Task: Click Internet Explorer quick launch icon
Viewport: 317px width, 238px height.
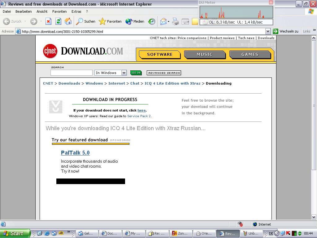Action: point(47,233)
